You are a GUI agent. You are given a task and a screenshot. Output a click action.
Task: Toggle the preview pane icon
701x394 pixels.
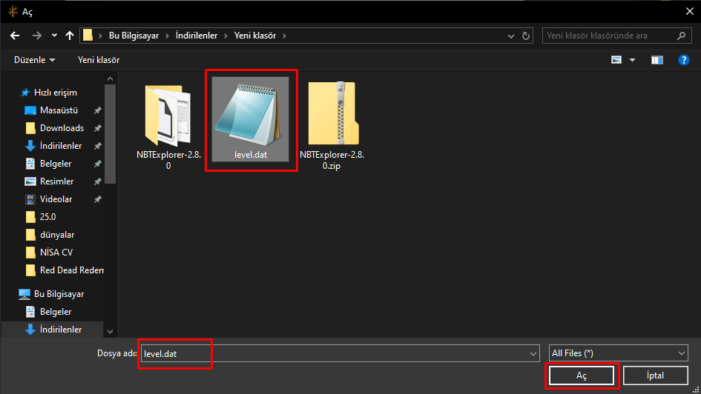[x=656, y=60]
